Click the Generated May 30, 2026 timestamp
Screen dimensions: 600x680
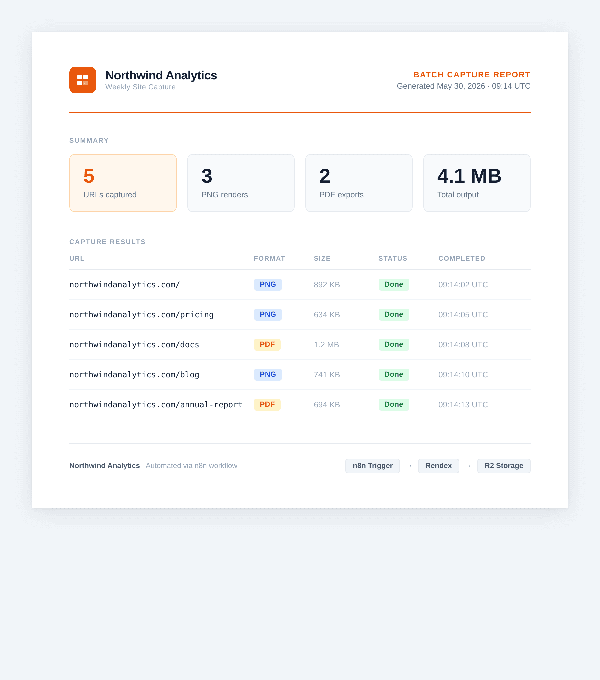pyautogui.click(x=464, y=86)
